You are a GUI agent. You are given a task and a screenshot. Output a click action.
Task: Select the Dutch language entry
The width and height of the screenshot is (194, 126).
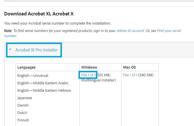22,113
